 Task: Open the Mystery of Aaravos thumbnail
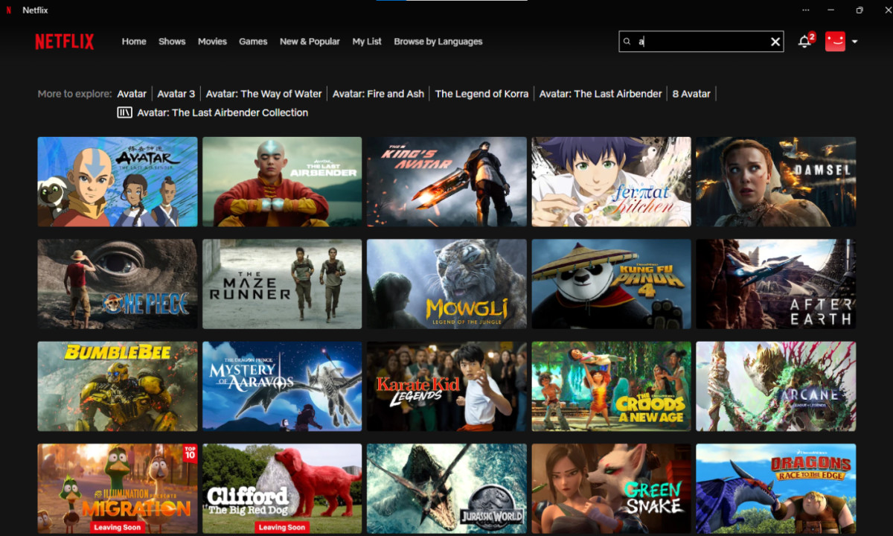(282, 386)
